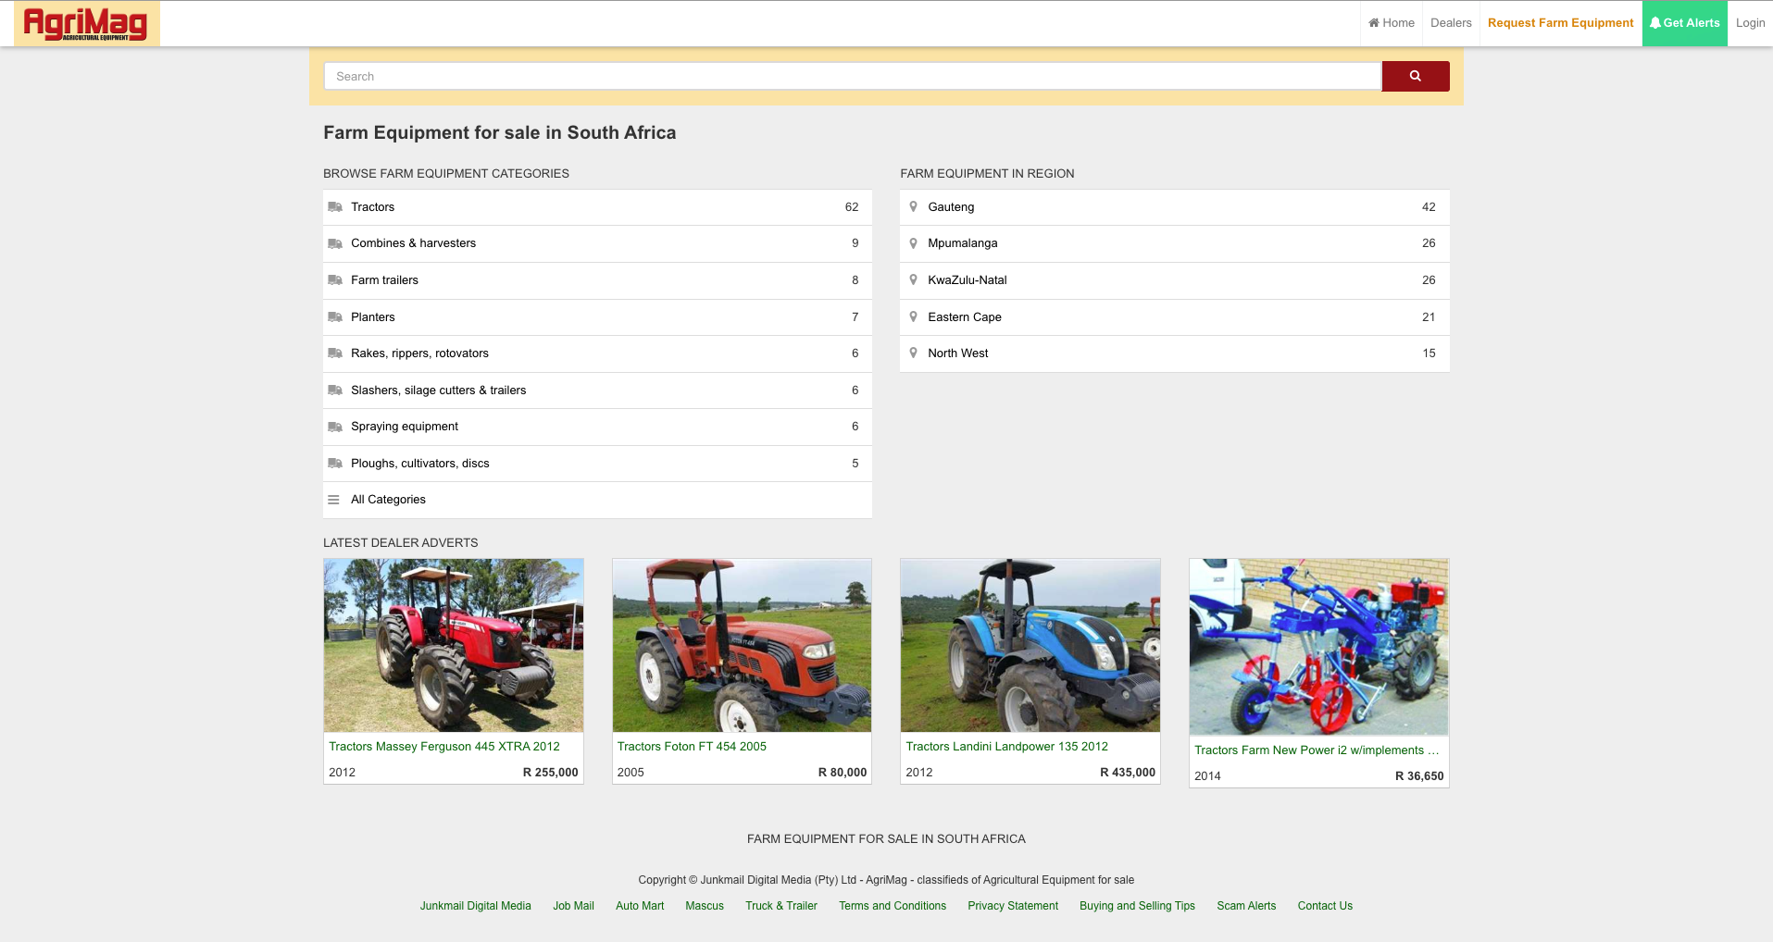Click the map pin icon beside Gauteng
The image size is (1773, 942).
click(x=913, y=207)
